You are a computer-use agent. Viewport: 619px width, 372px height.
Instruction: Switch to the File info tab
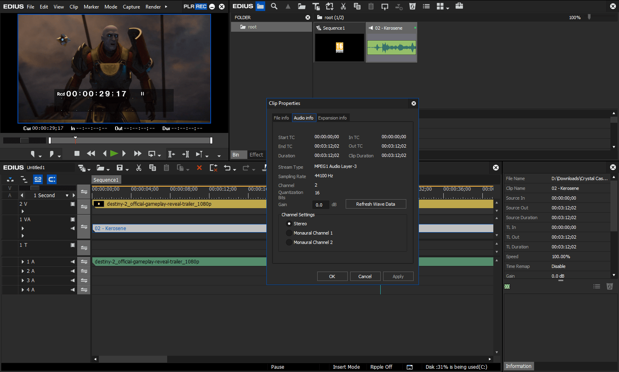pos(281,118)
